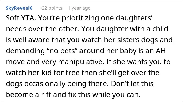Click the phrase Don't let this
The image size is (183, 102).
(x=132, y=83)
